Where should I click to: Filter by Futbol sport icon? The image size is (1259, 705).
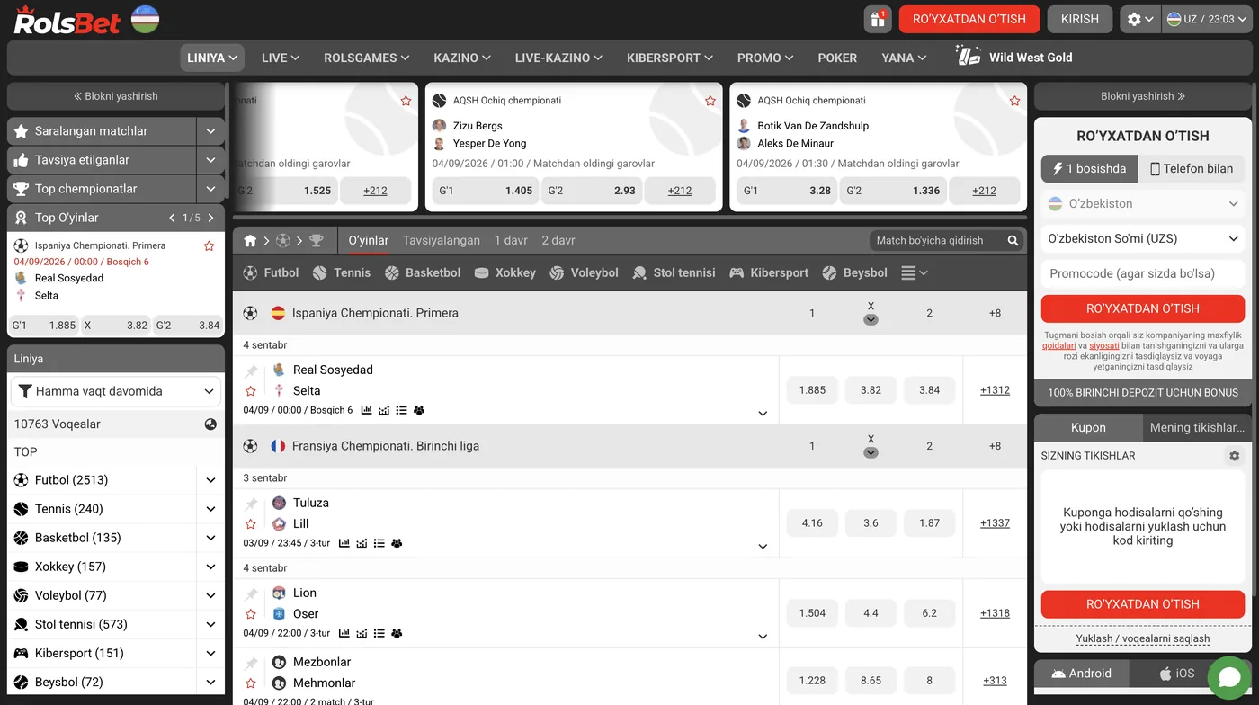271,272
